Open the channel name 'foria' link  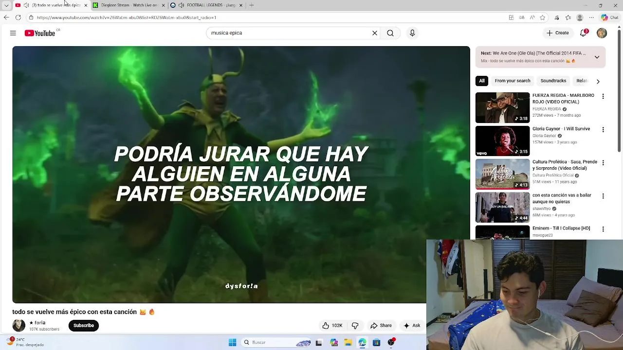point(37,323)
